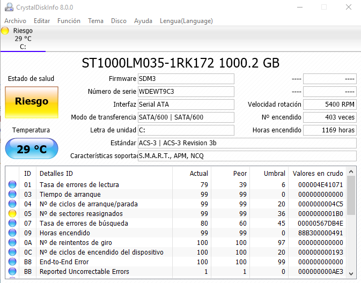This screenshot has height=283, width=361.
Task: Click raw value 000000000AE3
Action: click(x=320, y=272)
